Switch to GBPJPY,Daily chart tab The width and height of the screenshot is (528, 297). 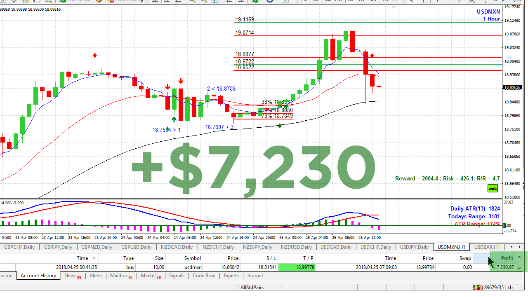(x=58, y=247)
